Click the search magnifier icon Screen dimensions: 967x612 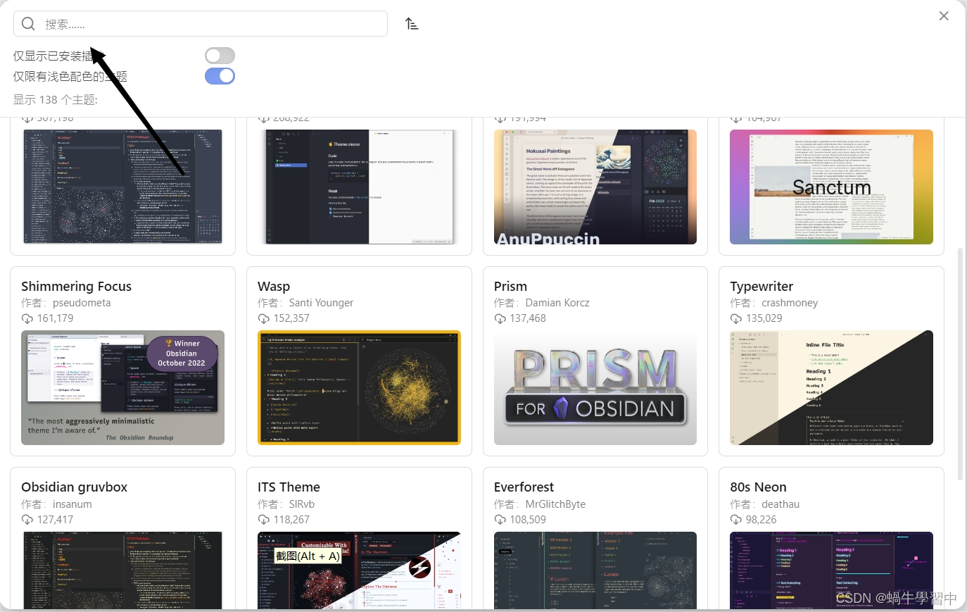[28, 24]
